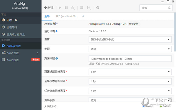Edit the page title template field
The width and height of the screenshot is (176, 110).
[130, 59]
